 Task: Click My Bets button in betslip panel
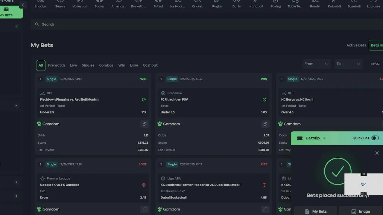[x=316, y=211]
